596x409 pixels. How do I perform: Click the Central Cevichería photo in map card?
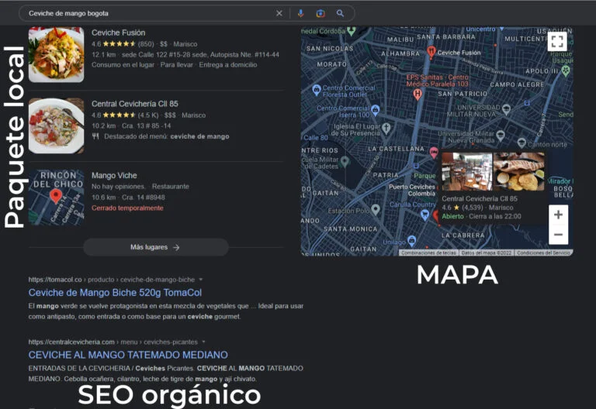[467, 171]
